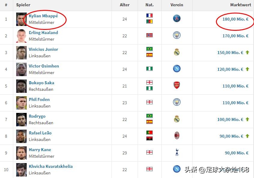Open Khvicha Kvaratskhelia player profile link
This screenshot has width=254, height=178.
[51, 166]
